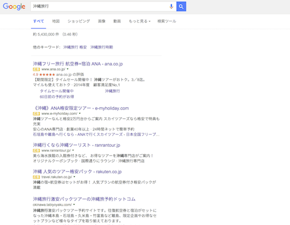Image resolution: width=290 pixels, height=225 pixels.
Task: Click ad badge beside travel.rakuten.co.jp/
Action: pos(37,177)
